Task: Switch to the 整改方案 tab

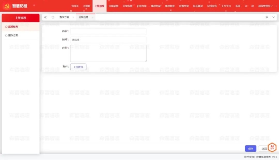Action: coord(64,17)
